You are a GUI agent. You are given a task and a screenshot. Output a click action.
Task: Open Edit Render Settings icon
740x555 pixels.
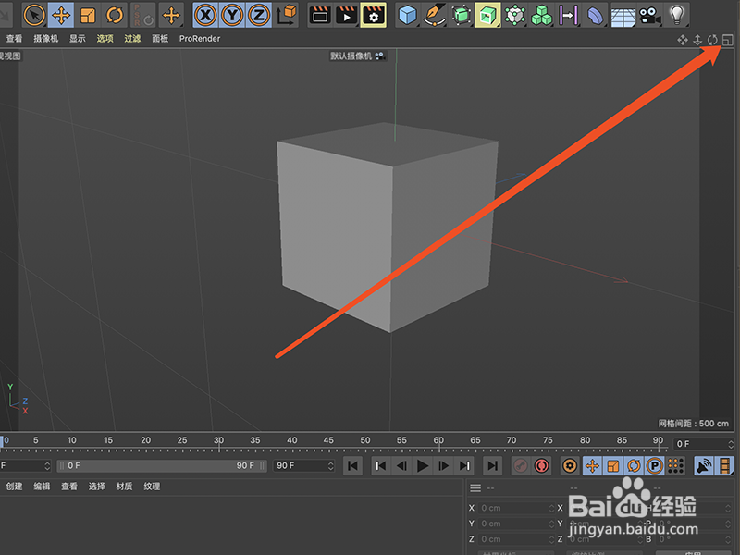point(374,15)
